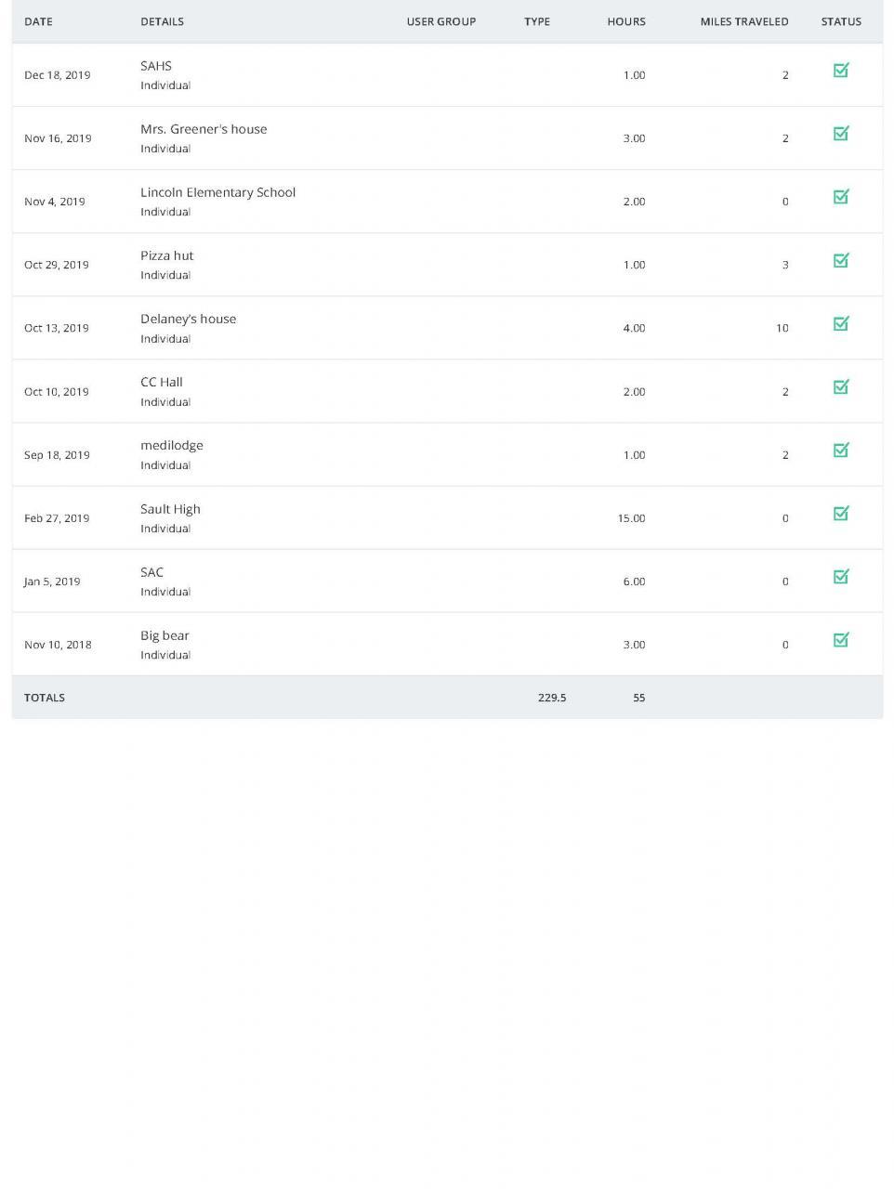
Task: Click the Sault High status check icon
Action: pos(841,513)
